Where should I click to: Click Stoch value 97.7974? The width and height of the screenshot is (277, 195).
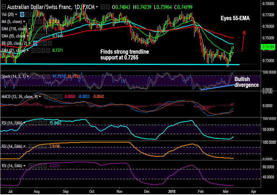[59, 76]
